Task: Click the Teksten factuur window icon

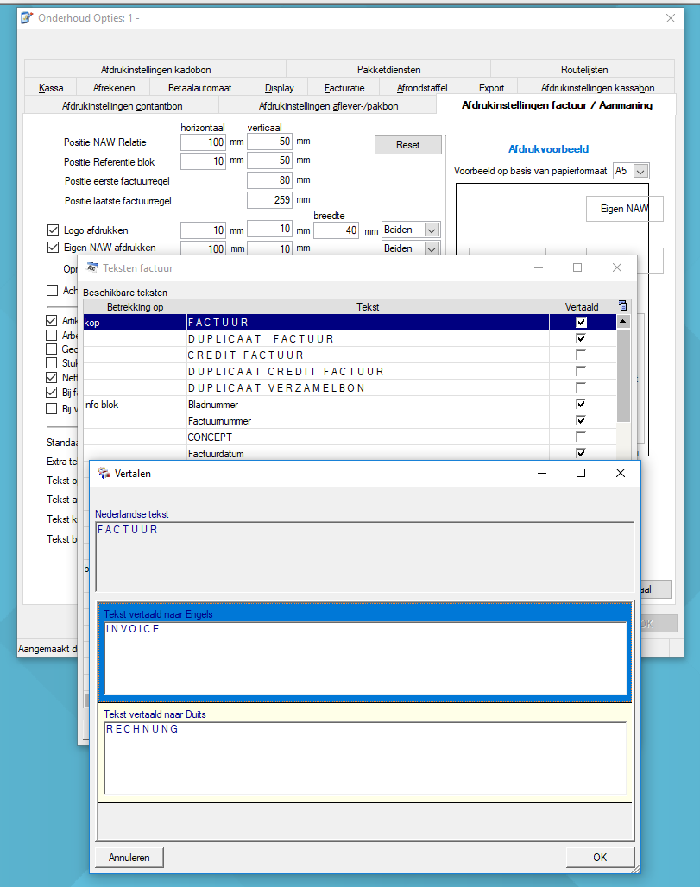Action: click(x=91, y=267)
